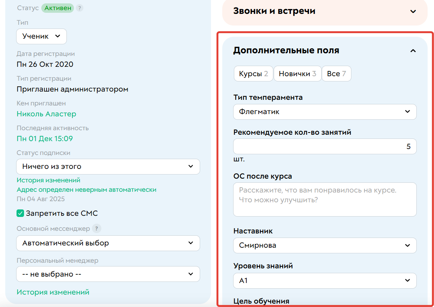Open the Статус подписки dropdown
The image size is (434, 307).
tap(108, 166)
